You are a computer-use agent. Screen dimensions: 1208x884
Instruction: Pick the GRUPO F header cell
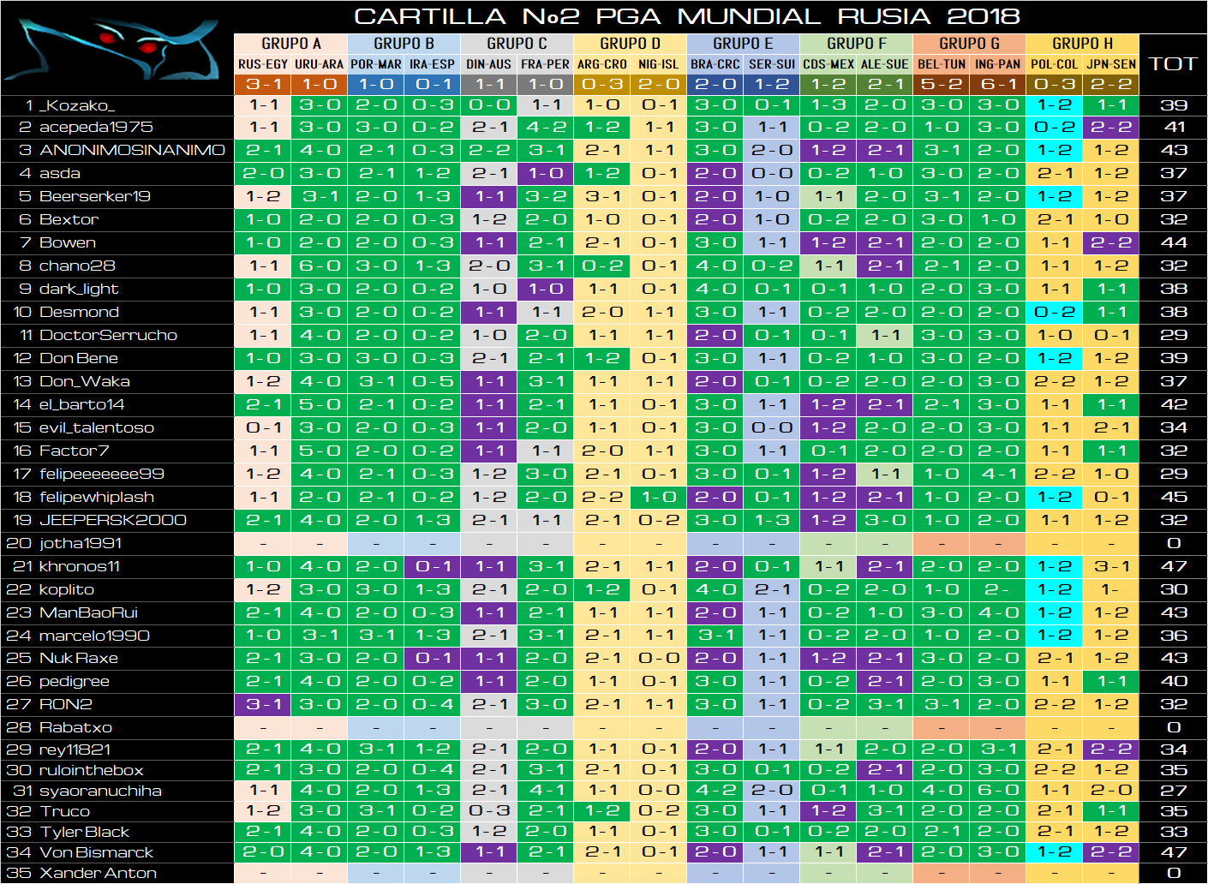[856, 44]
